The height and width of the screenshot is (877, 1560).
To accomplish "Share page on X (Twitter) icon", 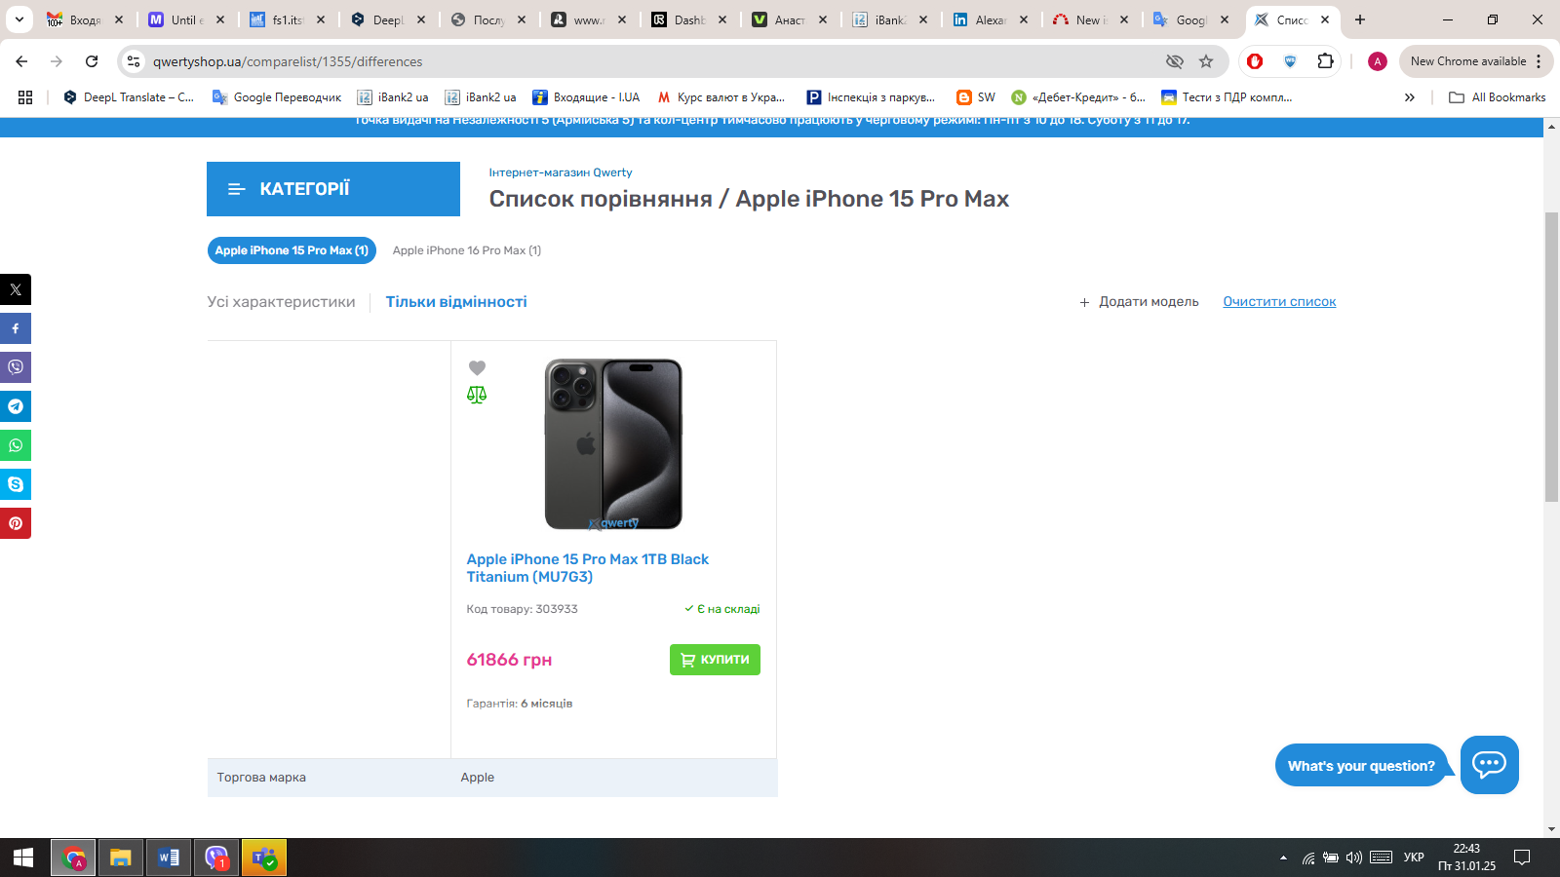I will [16, 289].
